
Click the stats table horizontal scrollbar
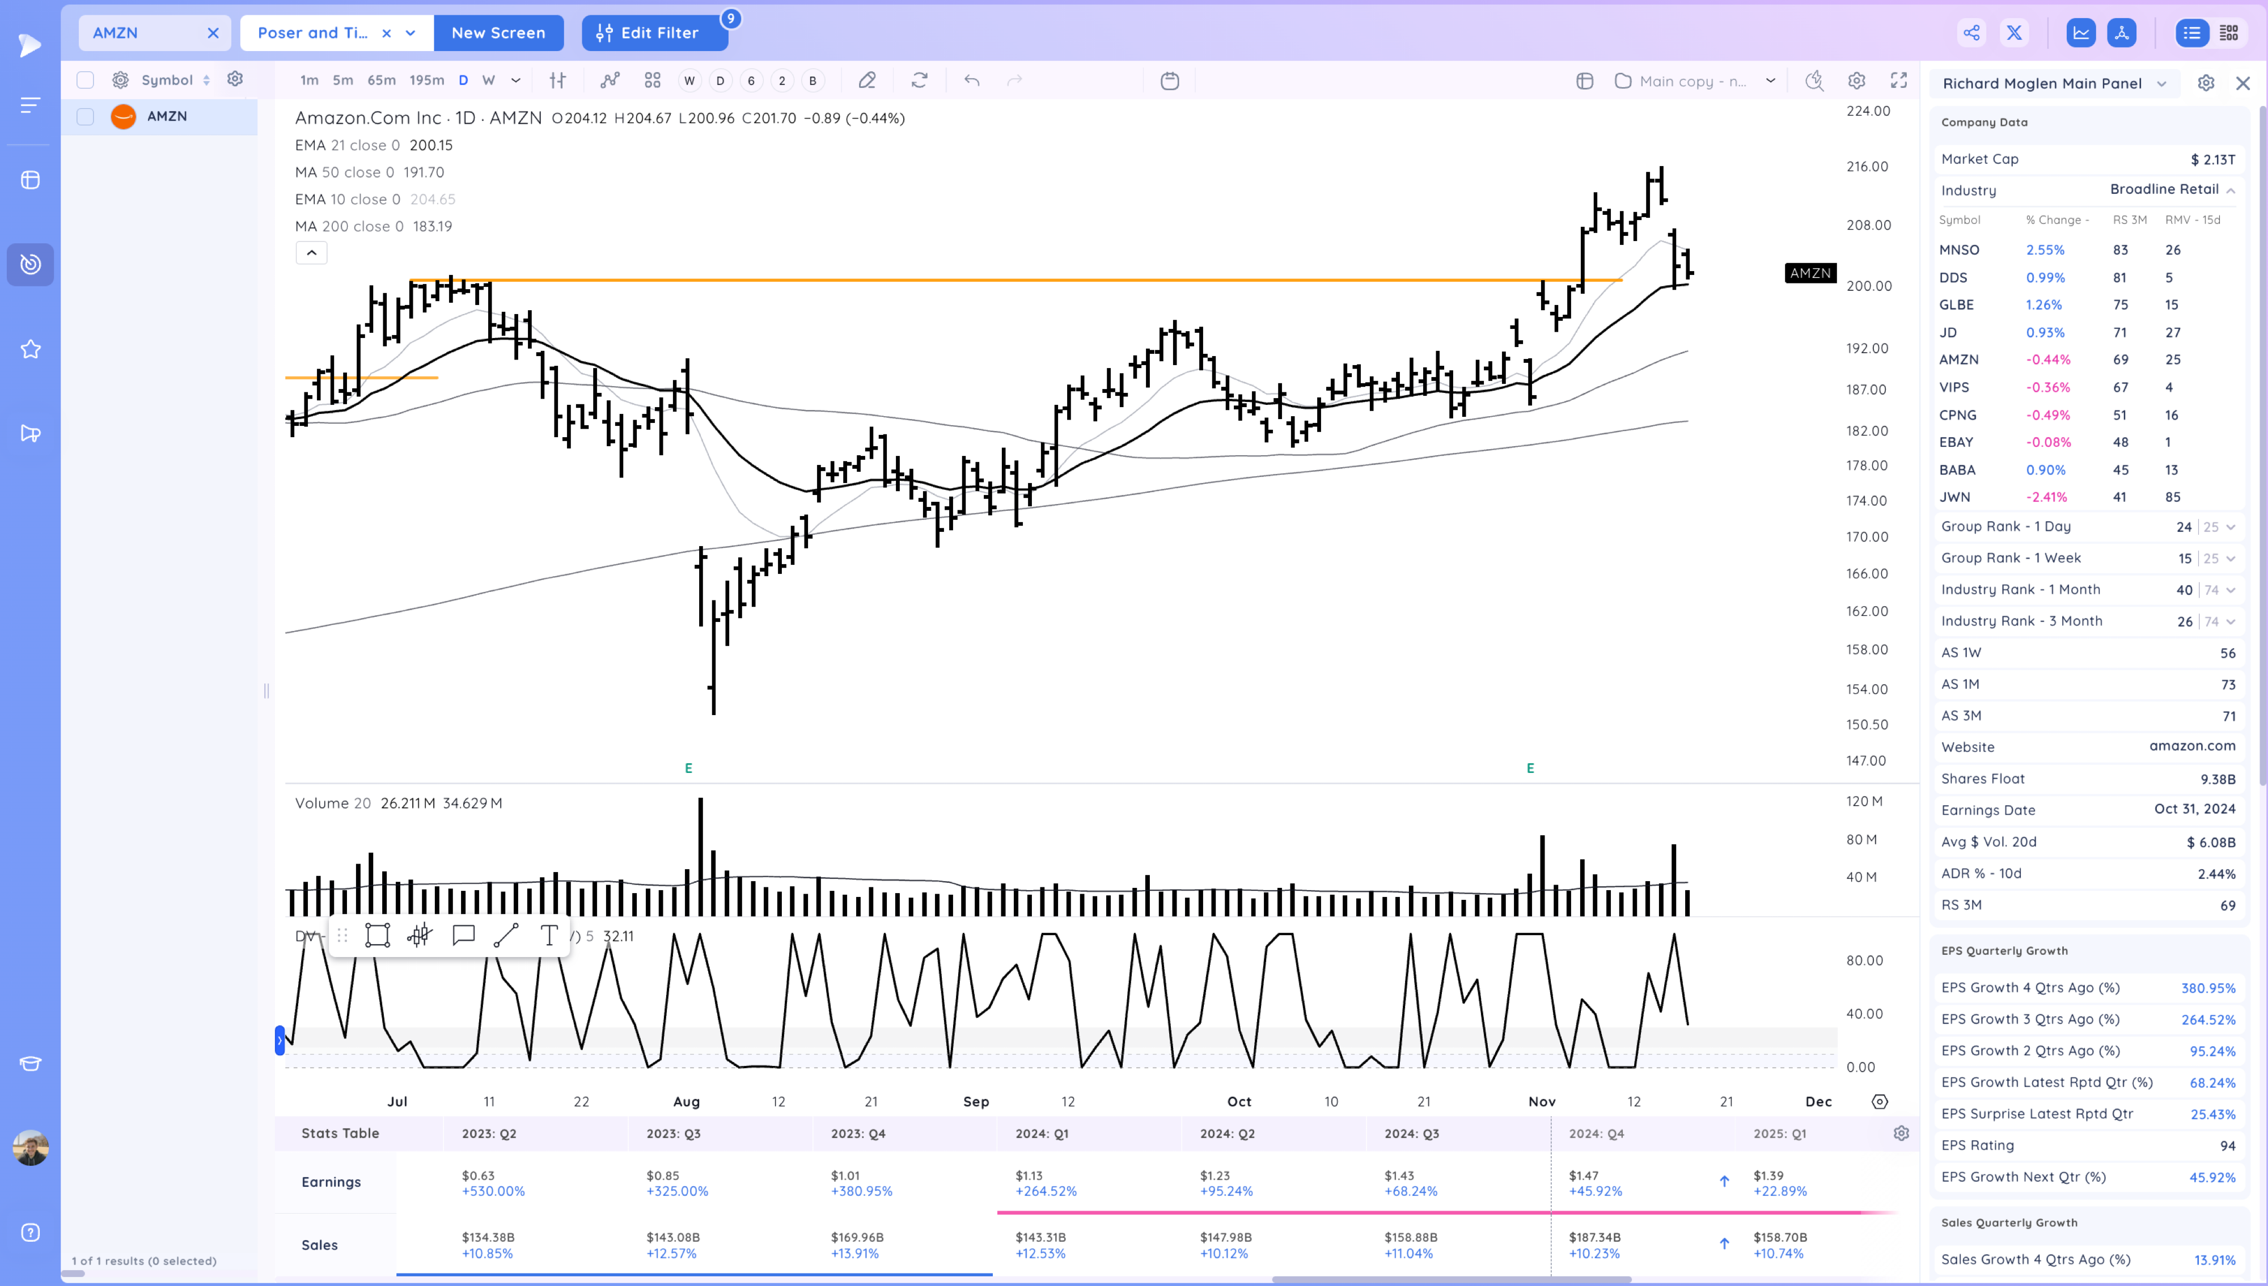click(x=1451, y=1279)
